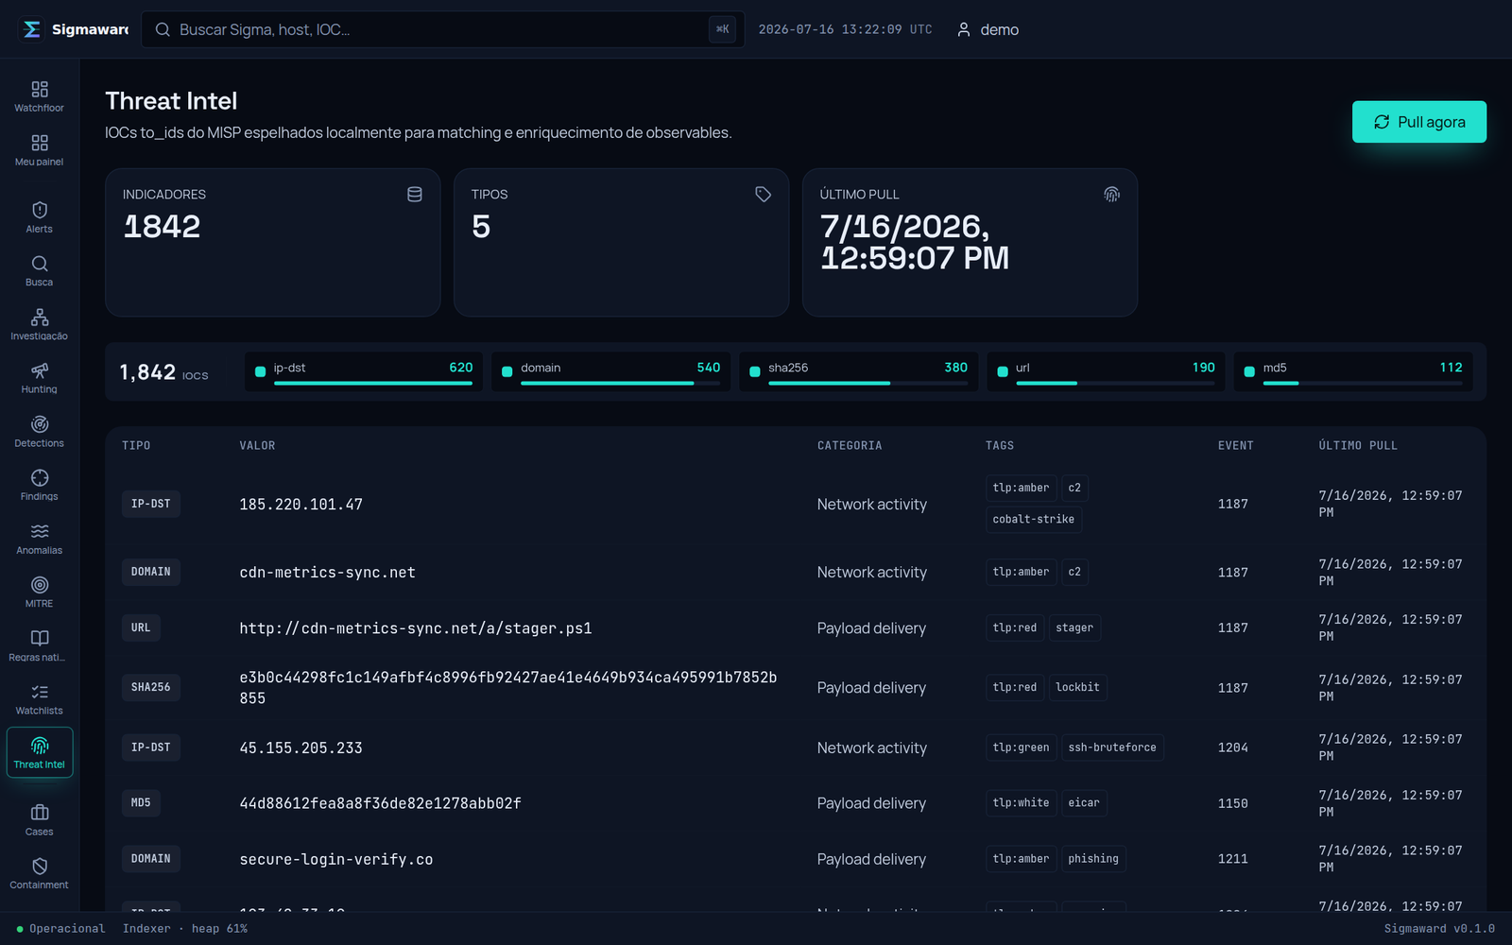Viewport: 1512px width, 945px height.
Task: Select the e3b0c442 SHA256 hash value
Action: 508,688
